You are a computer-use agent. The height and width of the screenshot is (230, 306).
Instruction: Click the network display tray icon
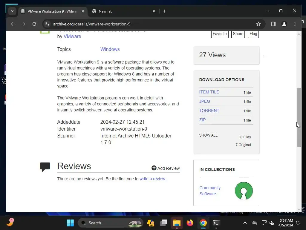264,223
